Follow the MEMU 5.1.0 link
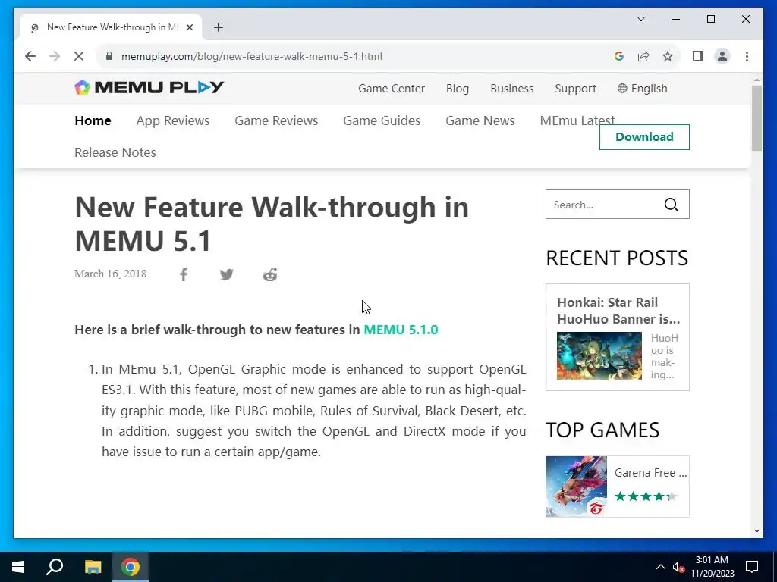Viewport: 777px width, 582px height. (x=401, y=330)
